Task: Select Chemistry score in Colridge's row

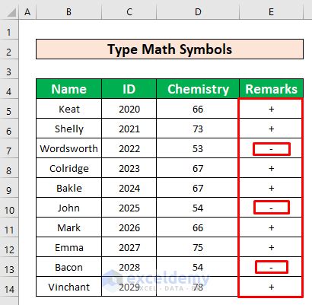Action: [x=198, y=168]
